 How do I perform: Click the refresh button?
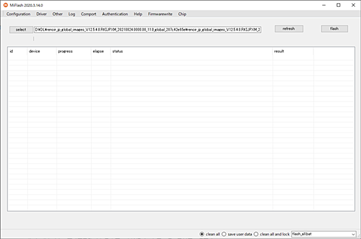(289, 29)
